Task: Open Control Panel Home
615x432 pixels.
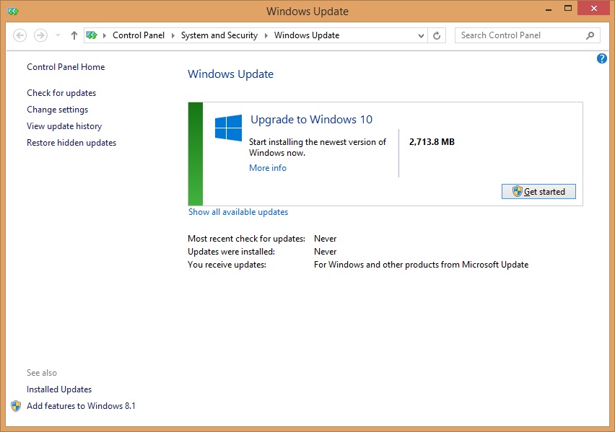Action: pyautogui.click(x=66, y=67)
